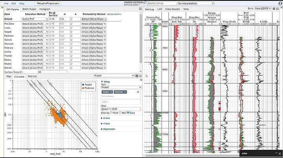Collapse the far right panel chevron

(281, 7)
